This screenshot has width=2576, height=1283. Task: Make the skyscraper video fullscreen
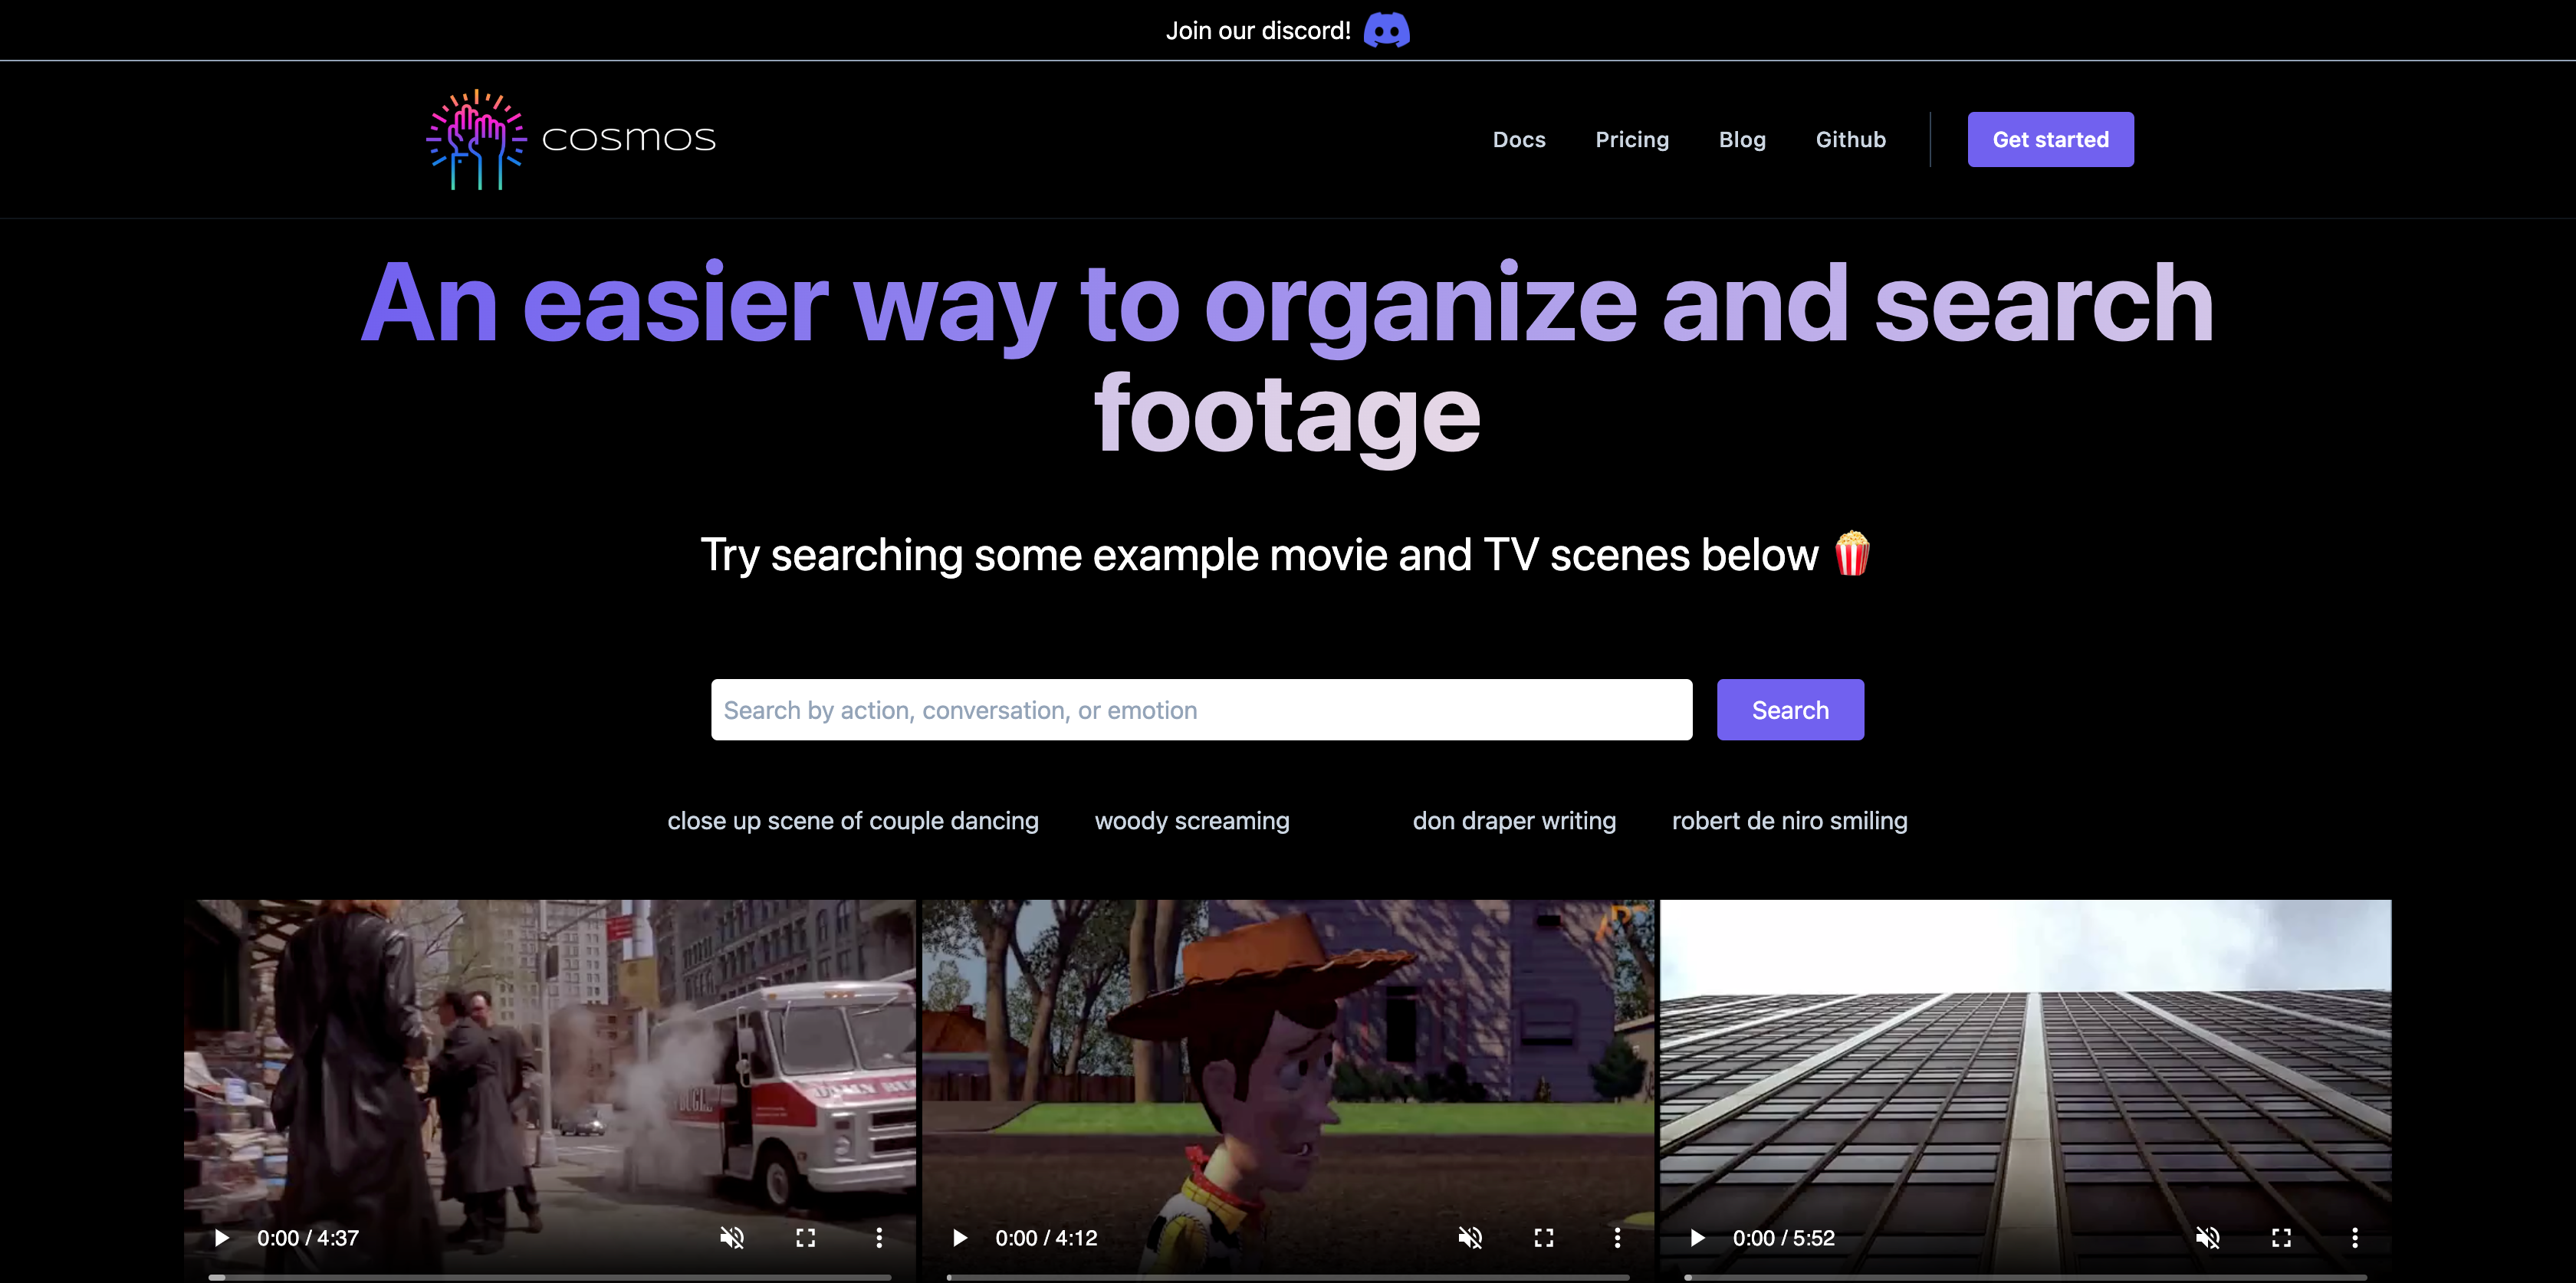pyautogui.click(x=2281, y=1238)
